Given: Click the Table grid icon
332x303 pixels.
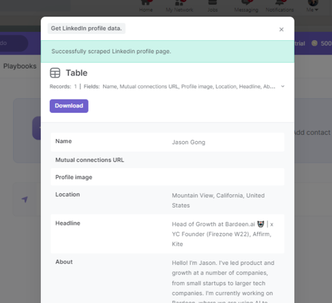Looking at the screenshot, I should pos(55,73).
